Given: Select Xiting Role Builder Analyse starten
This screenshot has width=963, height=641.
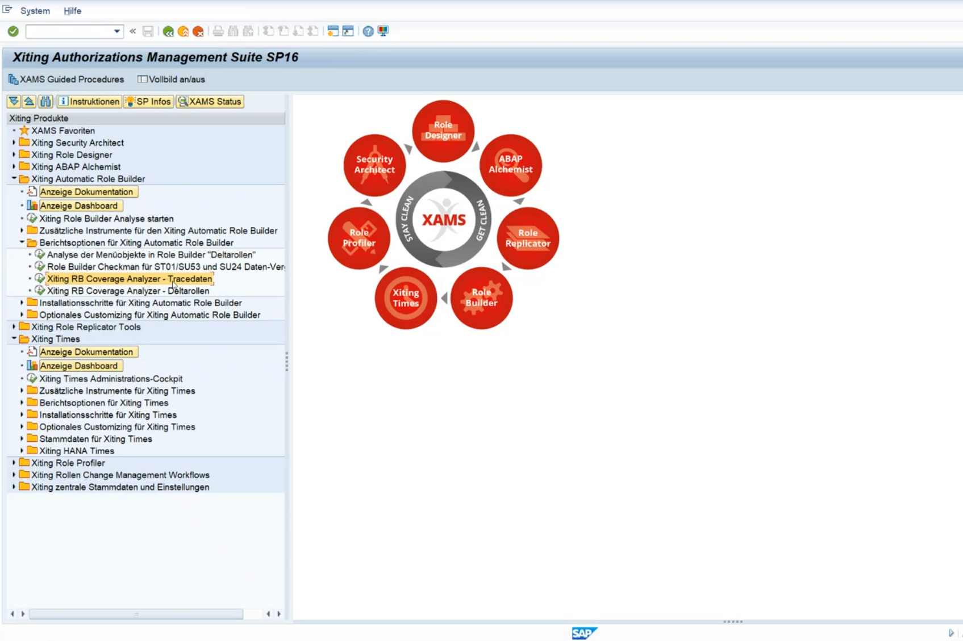Looking at the screenshot, I should point(106,219).
